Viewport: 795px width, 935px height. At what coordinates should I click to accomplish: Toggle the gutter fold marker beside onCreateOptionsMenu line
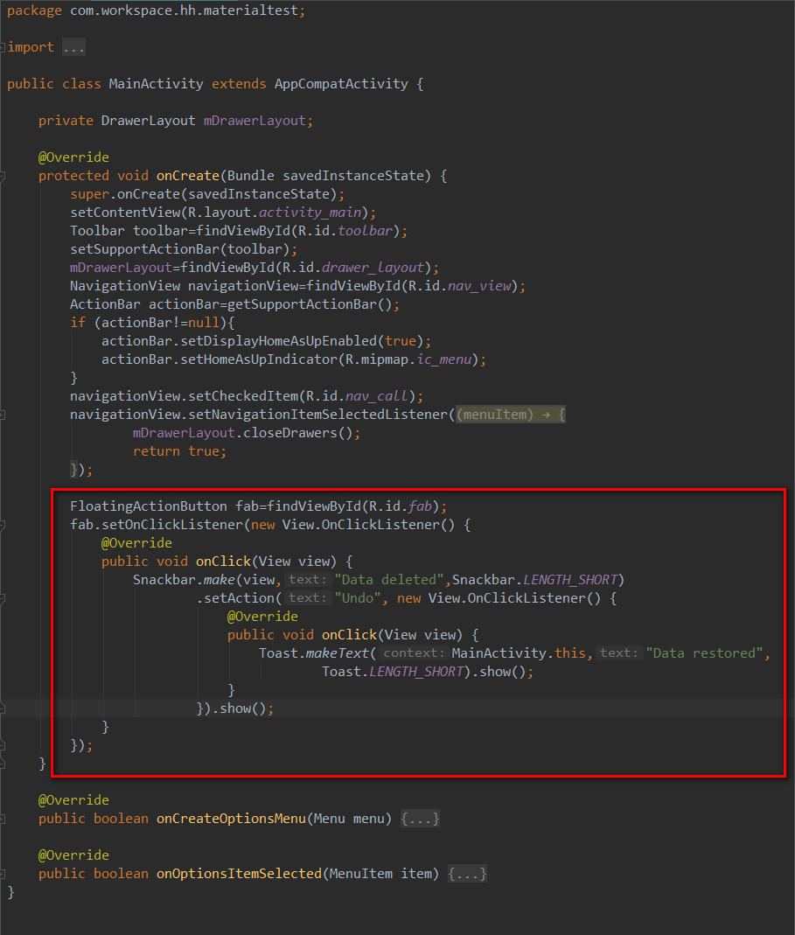(x=3, y=819)
